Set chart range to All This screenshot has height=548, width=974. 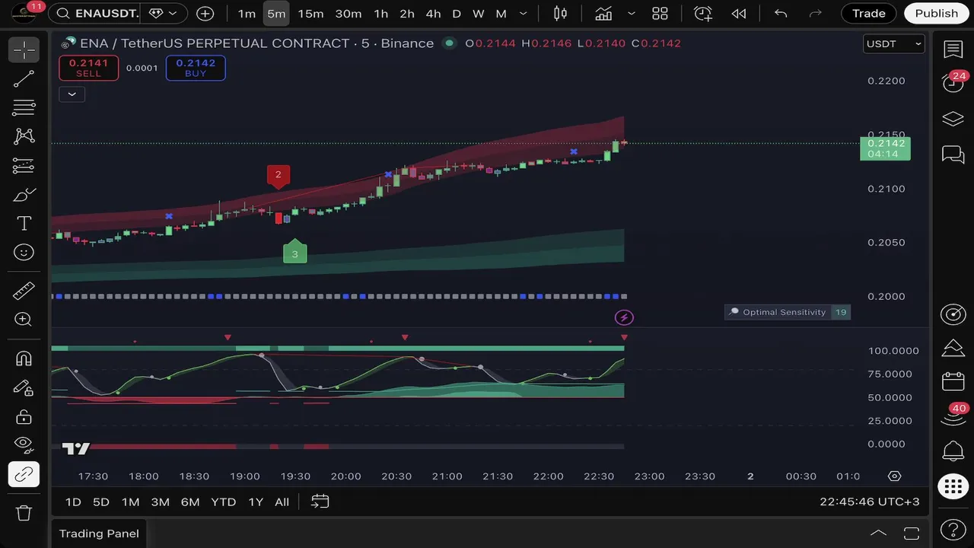coord(282,502)
